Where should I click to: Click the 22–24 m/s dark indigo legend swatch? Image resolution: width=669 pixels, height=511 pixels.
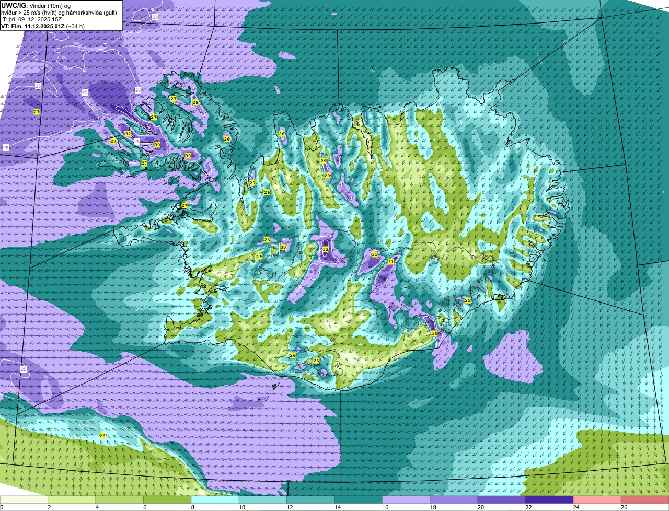click(549, 500)
